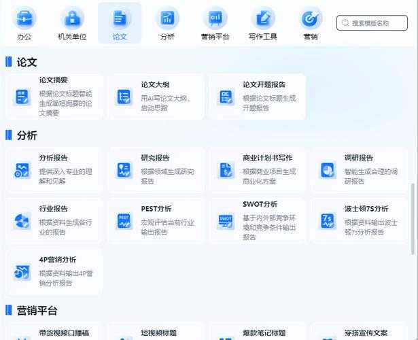Open the 分析报告 template title
418x340 pixels.
point(53,158)
